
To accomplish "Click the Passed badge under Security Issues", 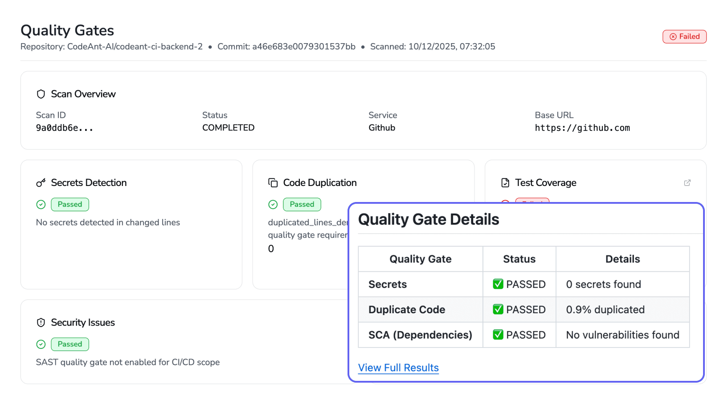I will tap(70, 344).
